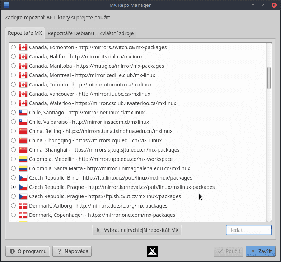Image resolution: width=281 pixels, height=262 pixels.
Task: Click the Canada flag beside Halifax mirror
Action: point(23,57)
